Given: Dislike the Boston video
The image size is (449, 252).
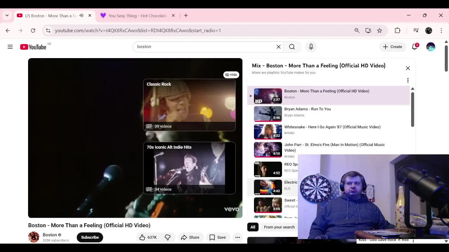Looking at the screenshot, I should (168, 237).
